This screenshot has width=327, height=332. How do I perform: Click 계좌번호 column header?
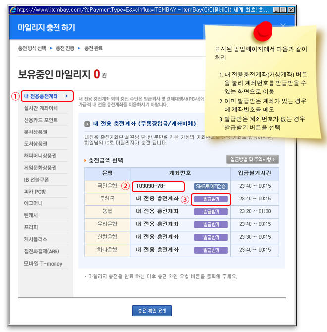(x=180, y=173)
